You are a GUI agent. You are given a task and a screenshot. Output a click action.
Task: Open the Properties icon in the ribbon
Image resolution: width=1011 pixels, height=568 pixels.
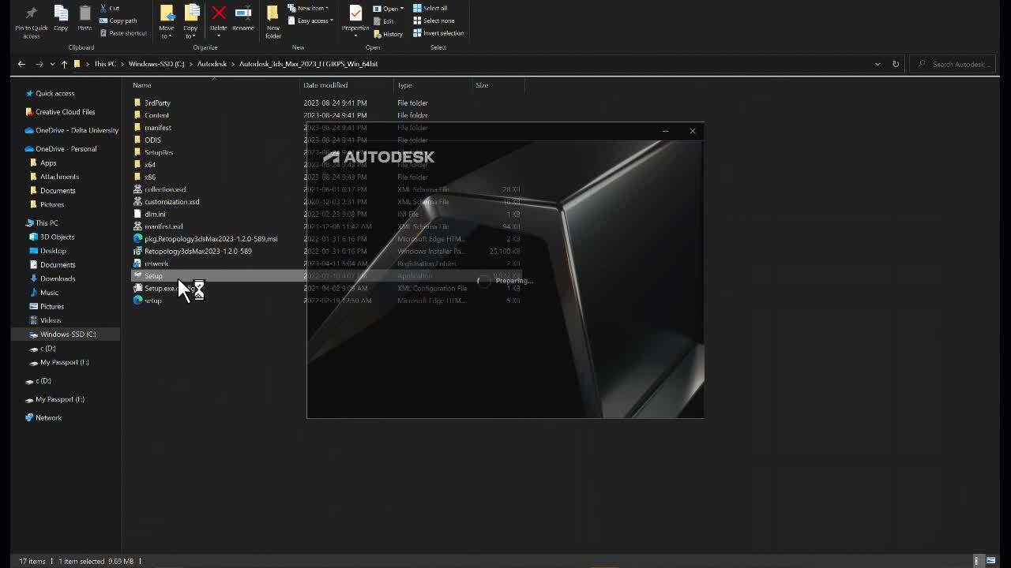(x=355, y=14)
